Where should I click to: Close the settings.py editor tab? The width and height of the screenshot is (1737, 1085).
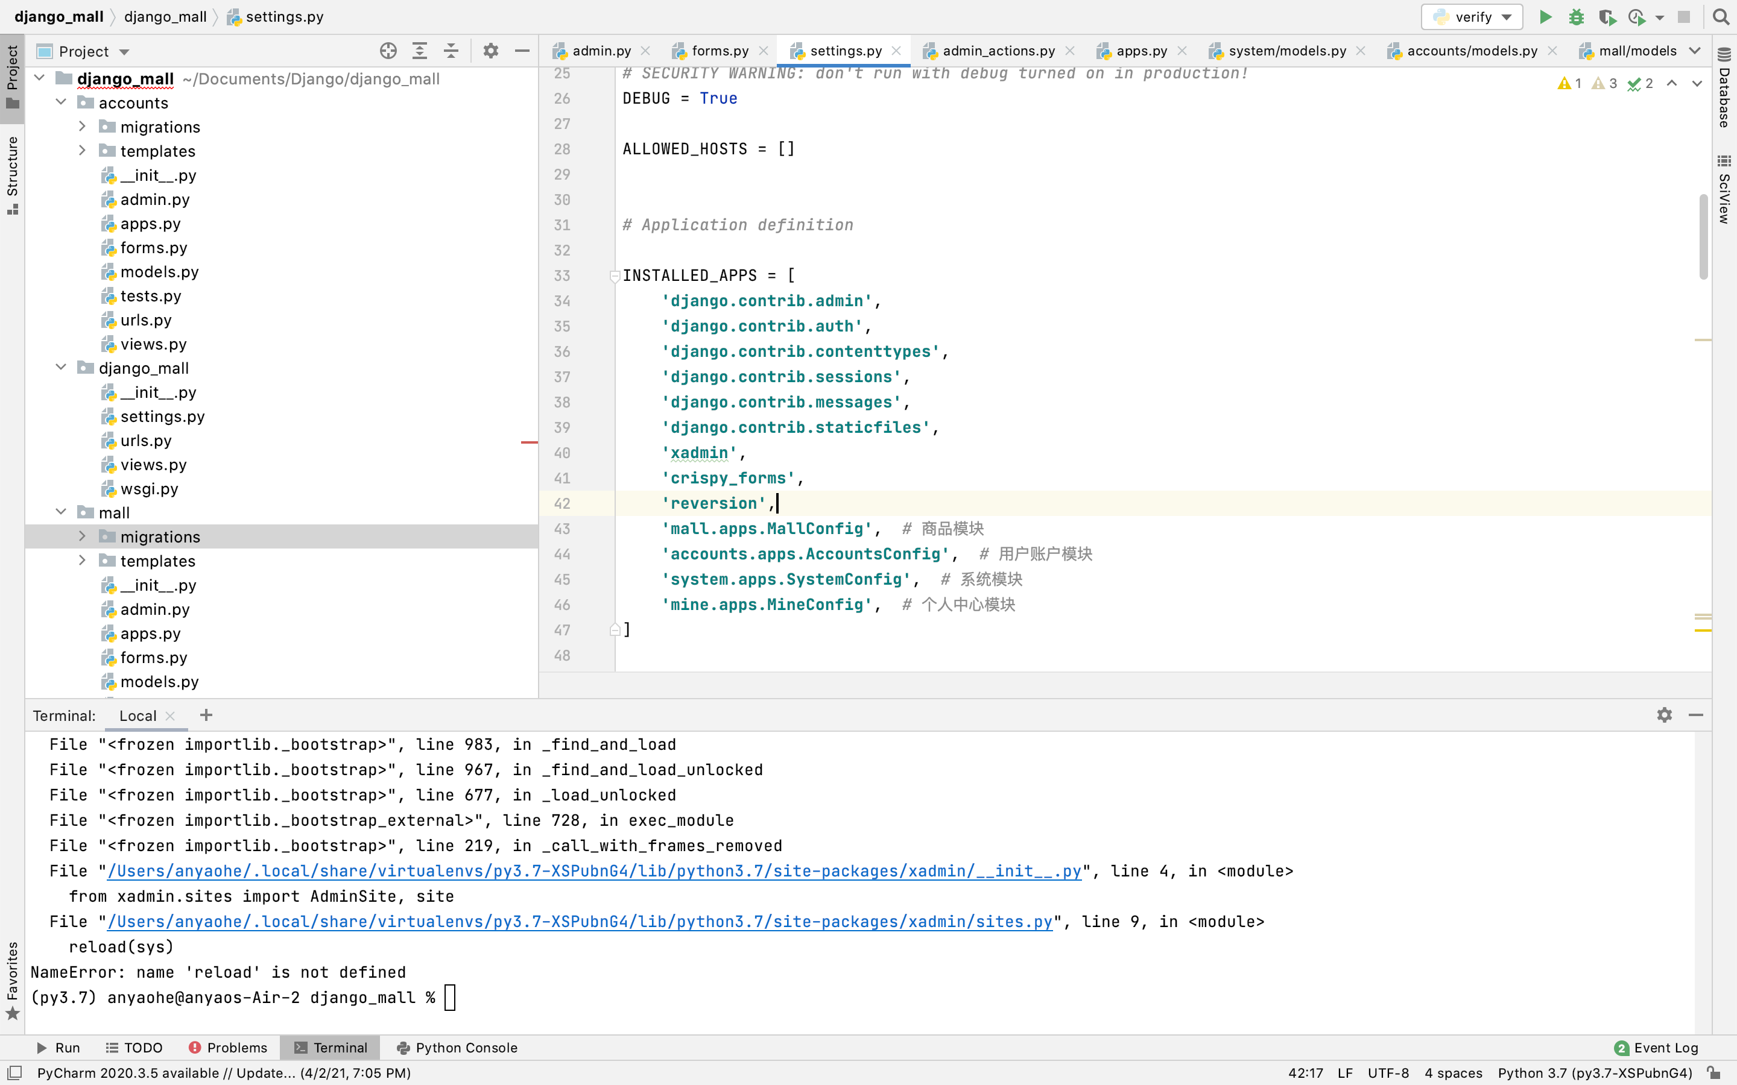pyautogui.click(x=896, y=50)
